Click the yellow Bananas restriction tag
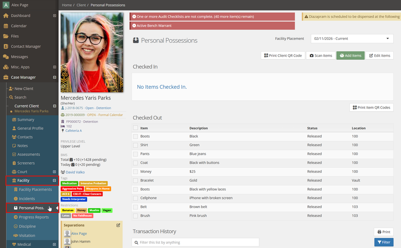This screenshot has height=248, width=401. tap(68, 210)
